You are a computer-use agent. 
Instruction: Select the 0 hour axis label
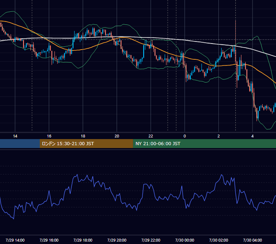(185, 136)
